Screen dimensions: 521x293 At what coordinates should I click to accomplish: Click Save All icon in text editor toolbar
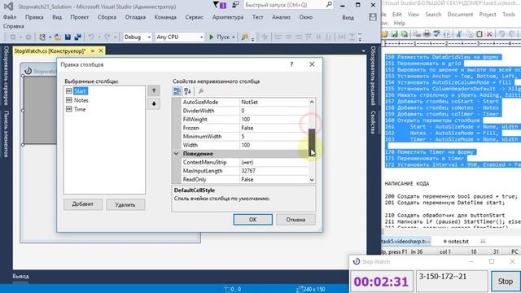point(405,34)
